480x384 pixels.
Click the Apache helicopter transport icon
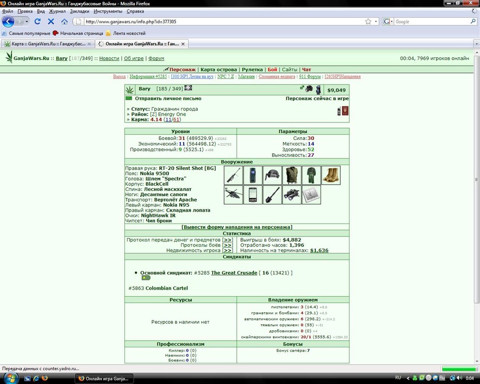233,195
